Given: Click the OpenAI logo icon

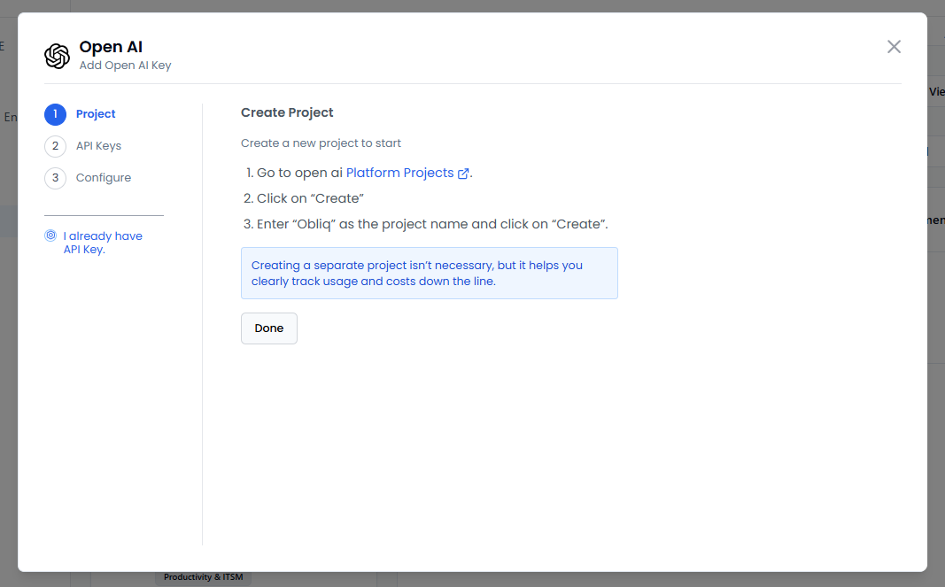Looking at the screenshot, I should 57,56.
